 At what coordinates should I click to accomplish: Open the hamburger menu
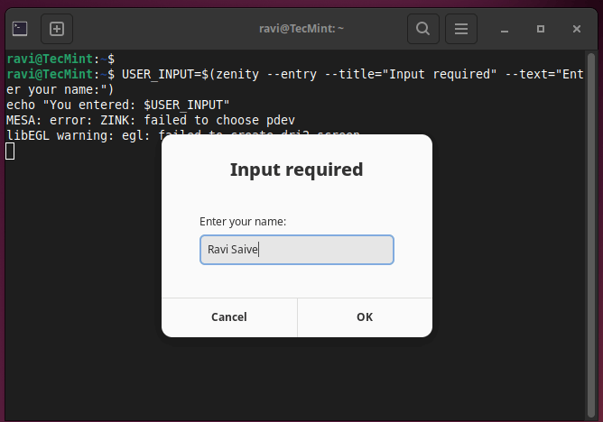tap(460, 29)
